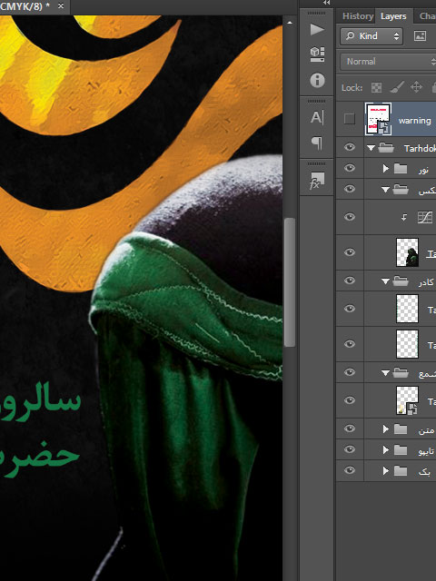Collapse the کادر group
Viewport: 436px width, 581px height.
[385, 281]
